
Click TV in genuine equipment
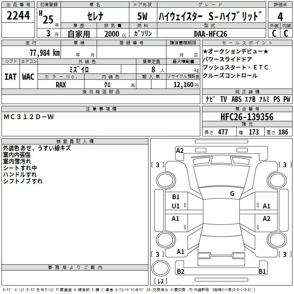[223, 99]
